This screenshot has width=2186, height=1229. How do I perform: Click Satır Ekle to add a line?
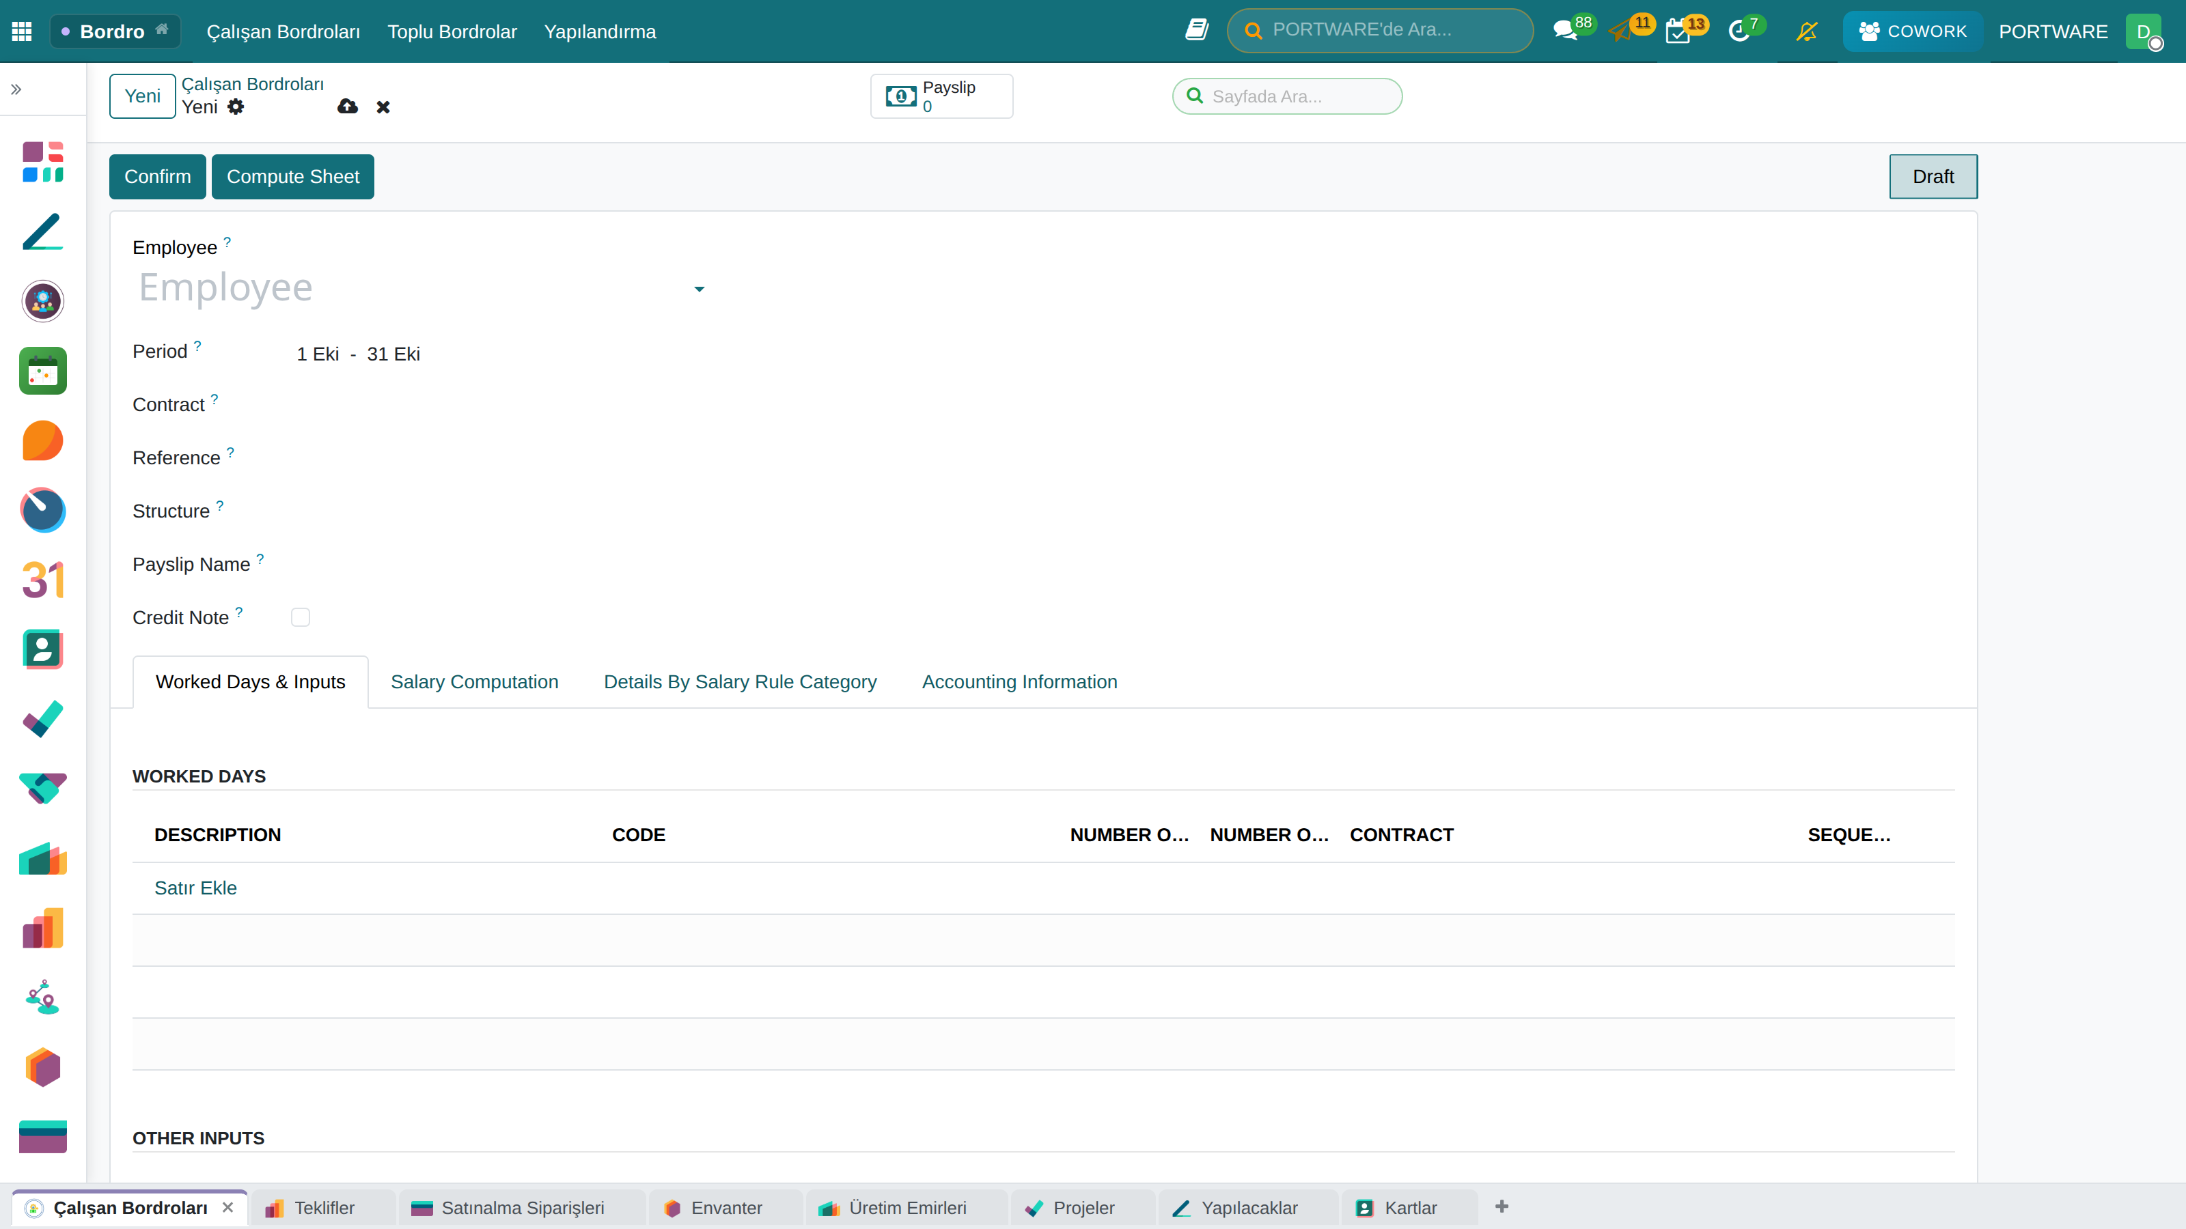[195, 888]
